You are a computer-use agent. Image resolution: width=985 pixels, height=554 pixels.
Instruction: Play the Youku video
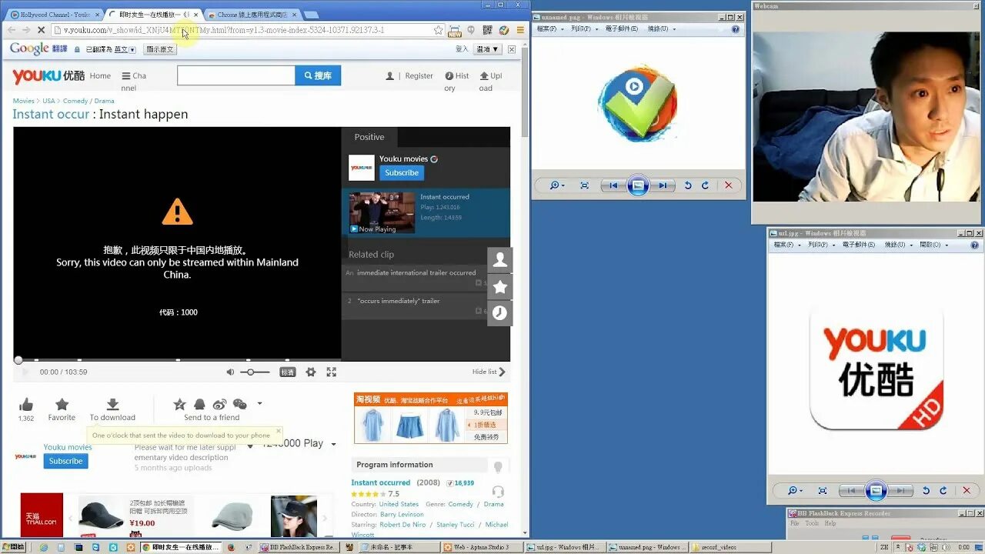[x=25, y=372]
